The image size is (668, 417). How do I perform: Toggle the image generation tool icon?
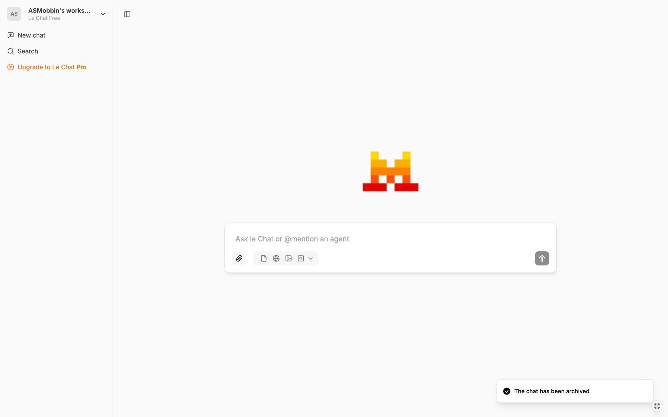[288, 258]
